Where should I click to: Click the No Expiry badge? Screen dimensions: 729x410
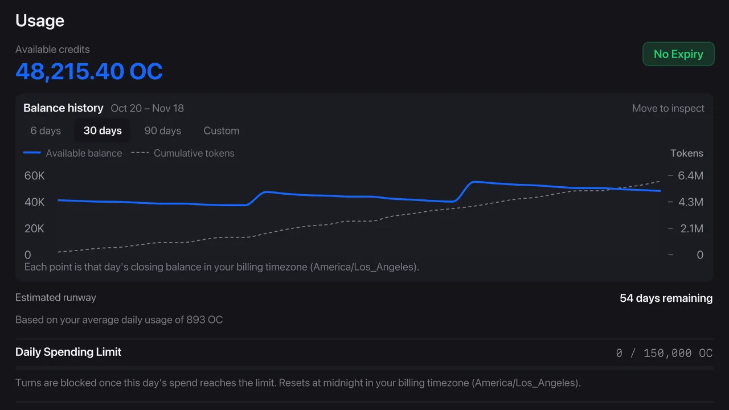(x=678, y=54)
